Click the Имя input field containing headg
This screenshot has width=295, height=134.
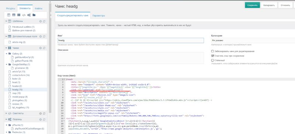click(131, 40)
